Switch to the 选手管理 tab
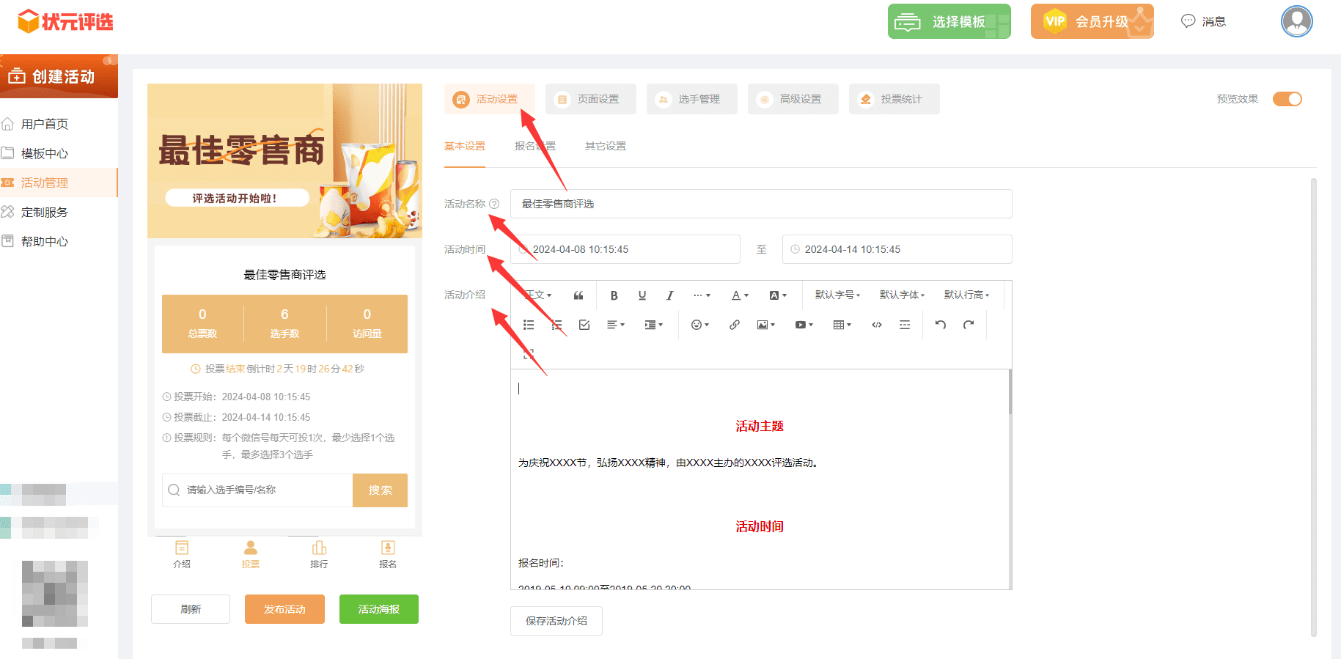The image size is (1341, 659). pyautogui.click(x=691, y=99)
